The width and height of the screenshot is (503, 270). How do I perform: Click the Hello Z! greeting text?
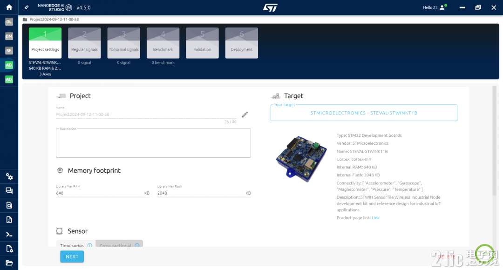click(430, 7)
